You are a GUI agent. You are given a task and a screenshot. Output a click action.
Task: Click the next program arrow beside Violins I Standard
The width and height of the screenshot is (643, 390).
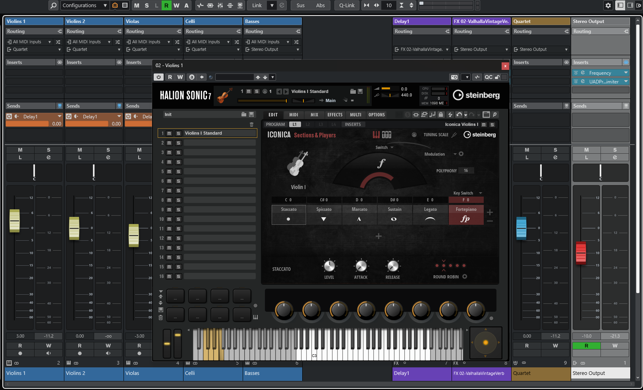coord(286,91)
